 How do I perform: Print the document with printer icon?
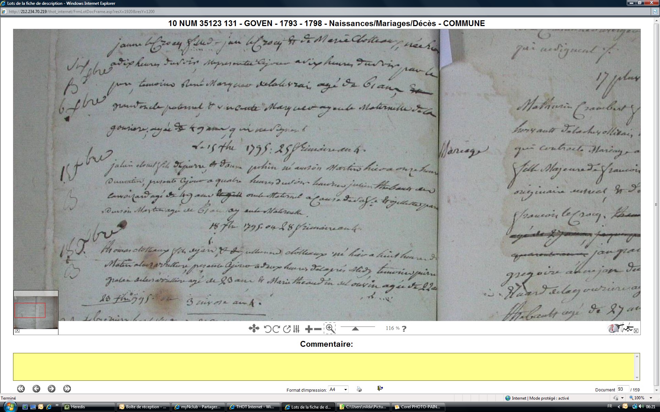pyautogui.click(x=359, y=389)
